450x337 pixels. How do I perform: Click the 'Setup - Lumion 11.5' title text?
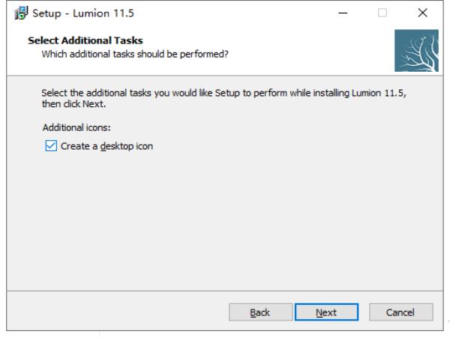point(83,13)
